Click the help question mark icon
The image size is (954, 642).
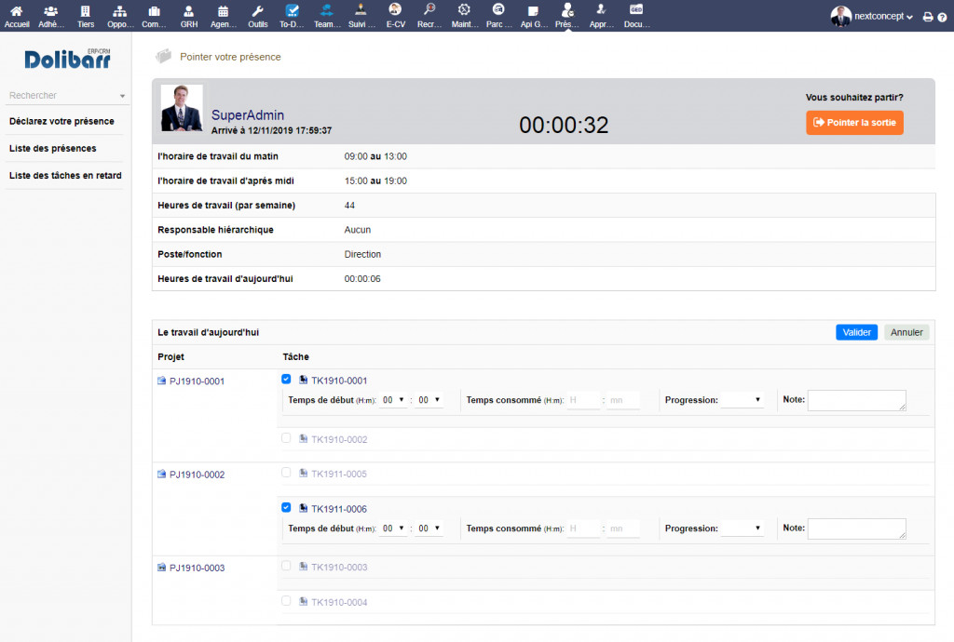[943, 17]
